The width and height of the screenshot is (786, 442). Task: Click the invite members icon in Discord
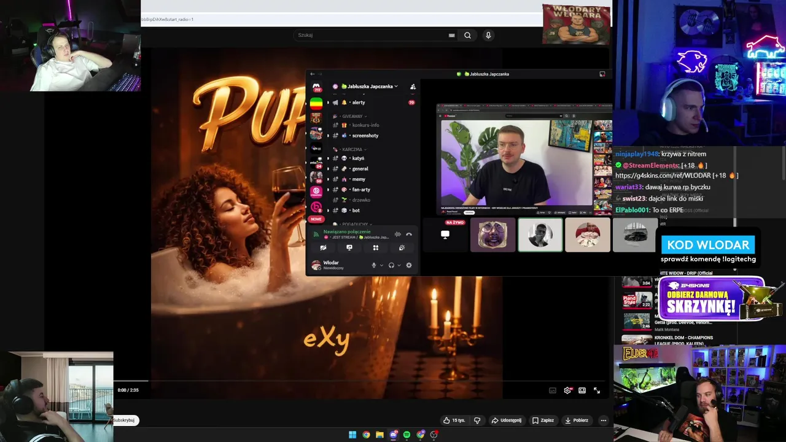click(x=413, y=87)
